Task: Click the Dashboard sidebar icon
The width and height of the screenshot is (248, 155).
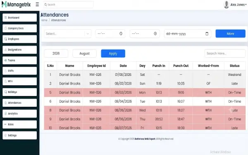Action: click(x=5, y=17)
